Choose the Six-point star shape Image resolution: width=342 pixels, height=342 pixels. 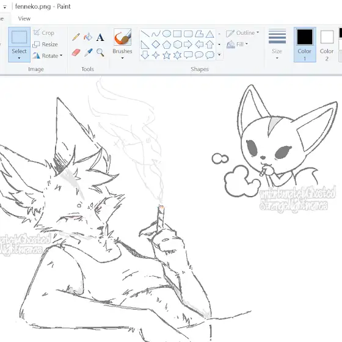[x=177, y=55]
